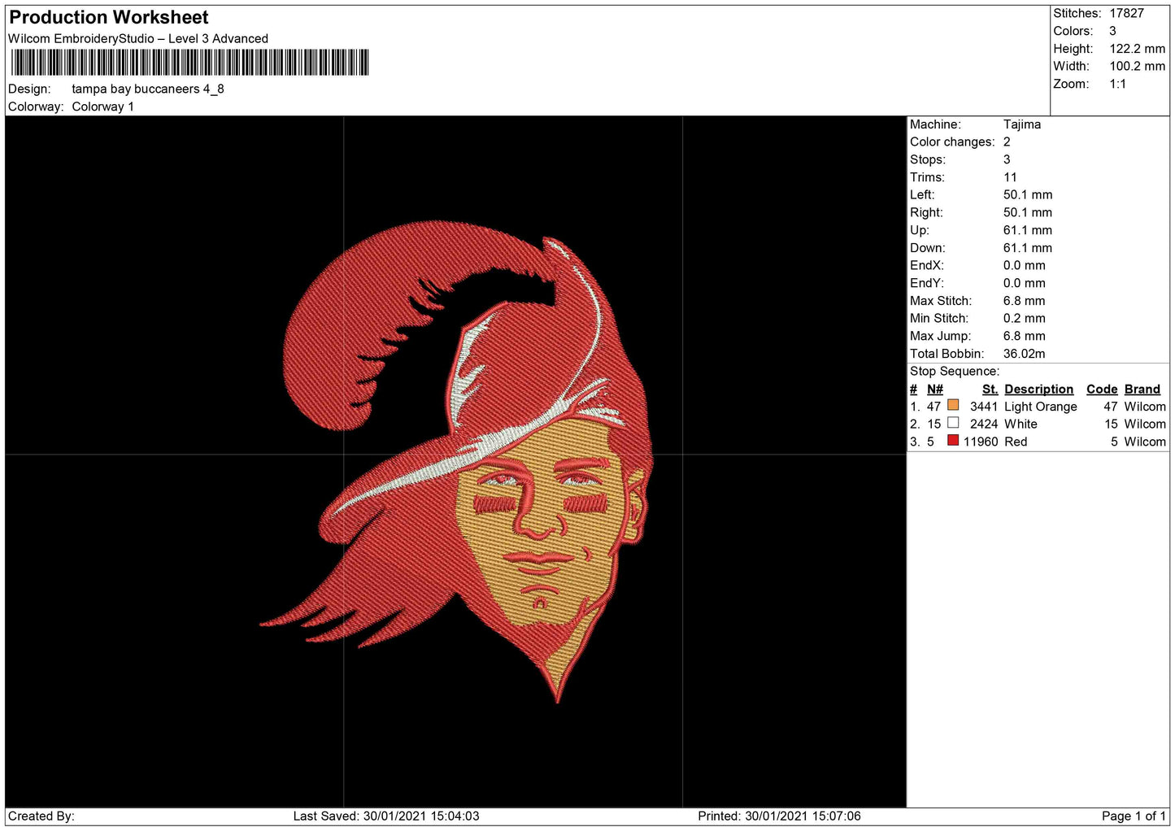
Task: Click the underlined Brand column header
Action: click(1142, 390)
